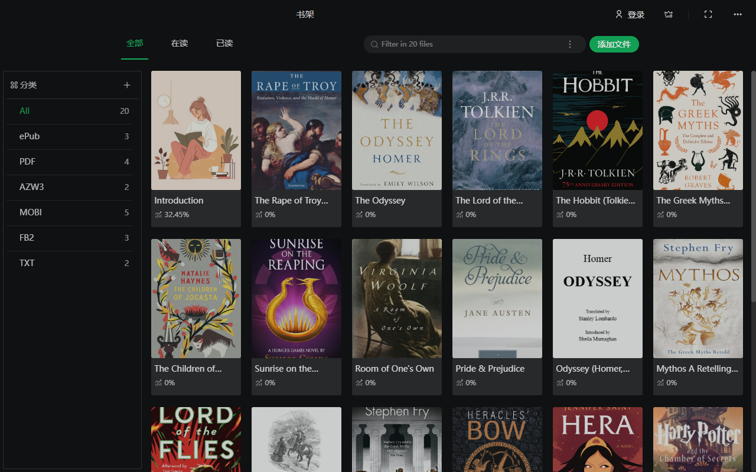Click the plus icon to add category

pyautogui.click(x=127, y=85)
